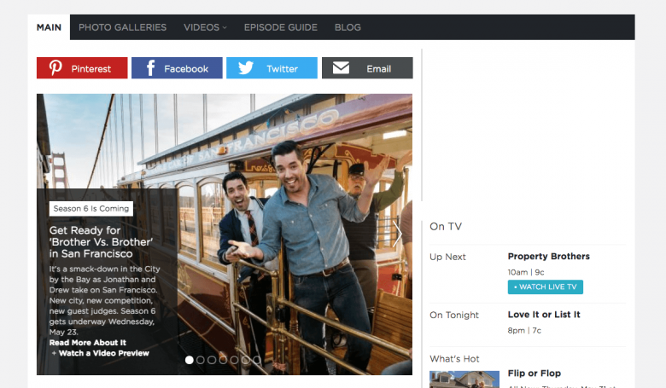The width and height of the screenshot is (666, 388).
Task: Share the page on Facebook
Action: click(x=177, y=68)
